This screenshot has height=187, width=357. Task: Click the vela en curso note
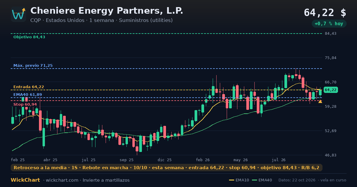point(333,180)
